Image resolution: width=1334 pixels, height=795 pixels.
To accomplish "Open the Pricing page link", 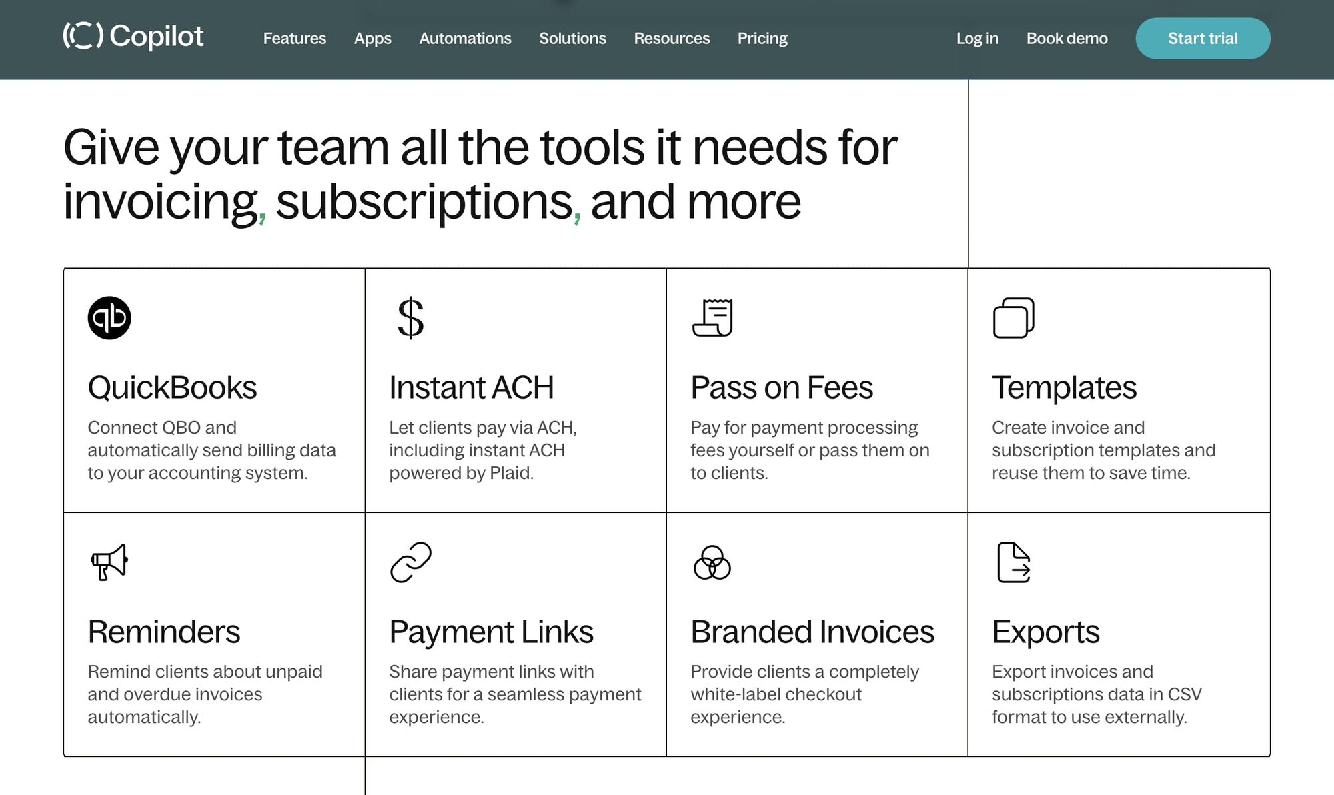I will (762, 39).
